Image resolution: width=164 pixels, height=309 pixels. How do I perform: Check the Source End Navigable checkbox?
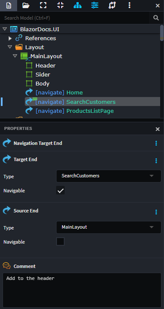[x=60, y=241]
